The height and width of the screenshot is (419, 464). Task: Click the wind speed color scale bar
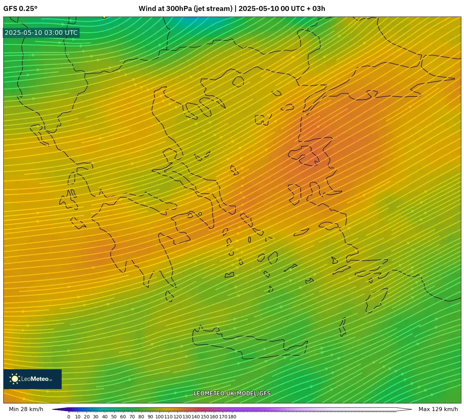pos(232,409)
